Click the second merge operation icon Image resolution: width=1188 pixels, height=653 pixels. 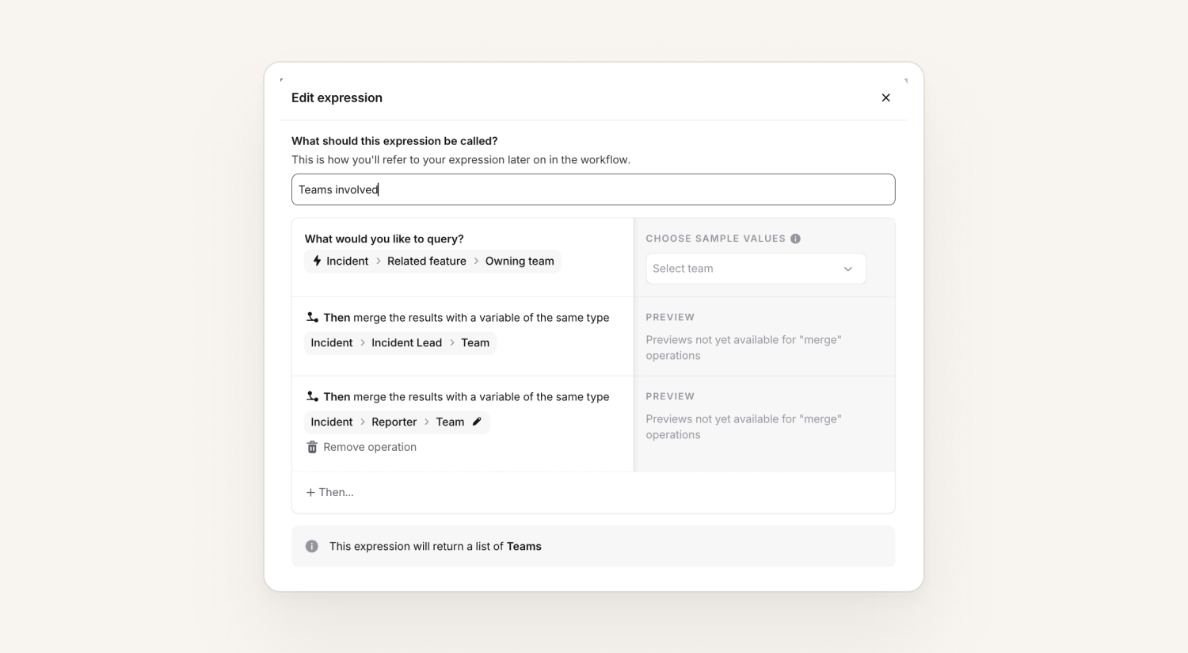(312, 396)
